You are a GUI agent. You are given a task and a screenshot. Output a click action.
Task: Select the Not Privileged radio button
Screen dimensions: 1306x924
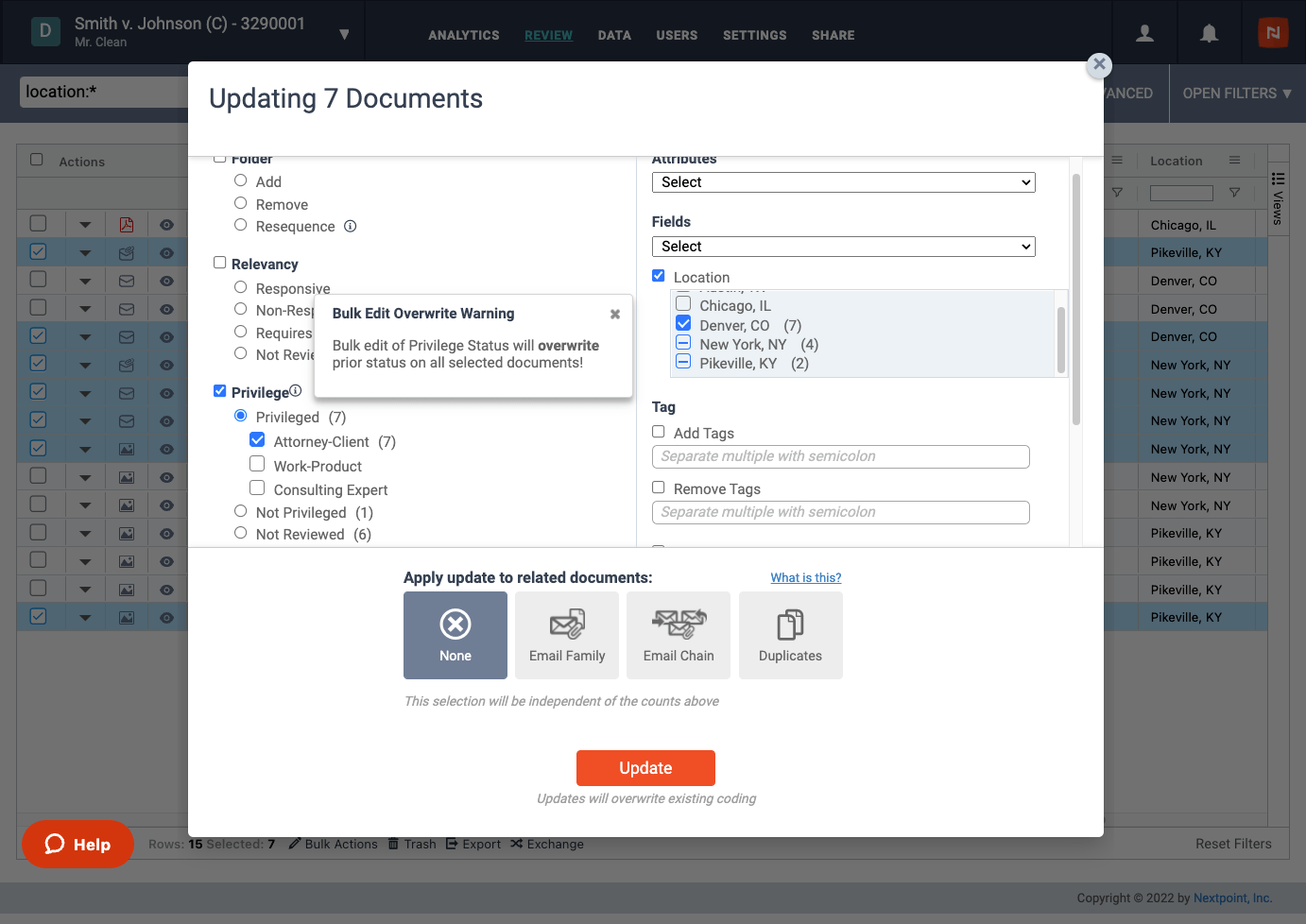click(241, 511)
